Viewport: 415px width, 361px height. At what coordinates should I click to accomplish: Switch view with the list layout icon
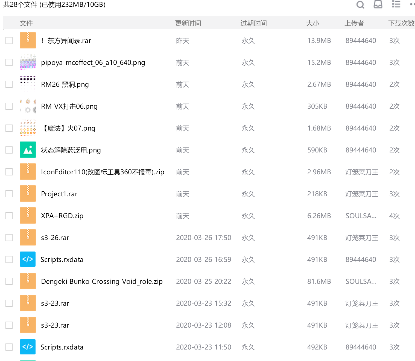coord(396,4)
